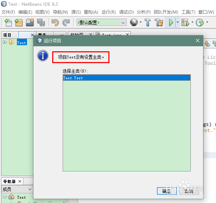Switch to the 导航器 tab
Screen dimensions: 216x203
point(9,181)
